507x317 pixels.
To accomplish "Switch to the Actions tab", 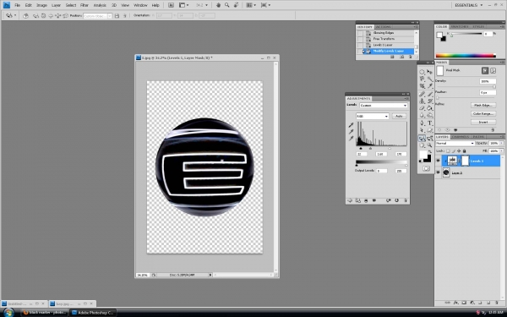I will click(383, 27).
